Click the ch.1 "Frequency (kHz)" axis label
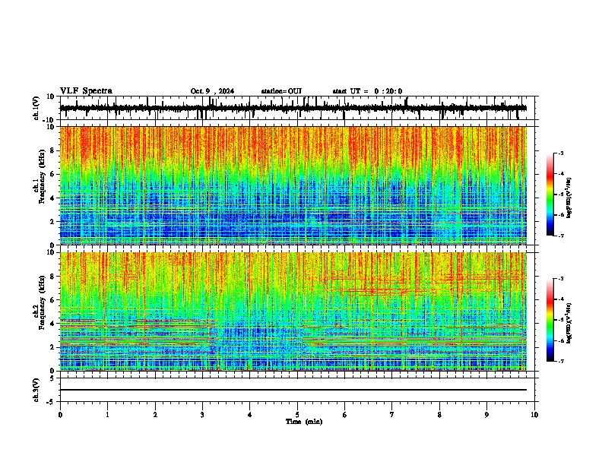The height and width of the screenshot is (465, 602). pos(43,176)
